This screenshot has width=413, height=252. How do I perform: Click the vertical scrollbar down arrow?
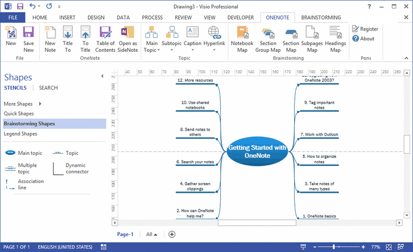407,215
